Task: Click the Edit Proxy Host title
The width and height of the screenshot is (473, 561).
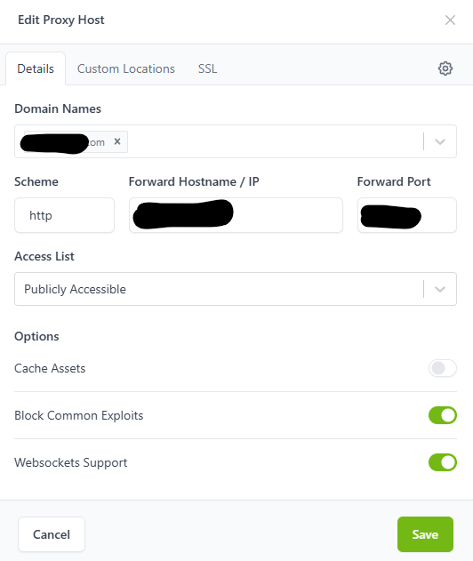Action: tap(61, 20)
